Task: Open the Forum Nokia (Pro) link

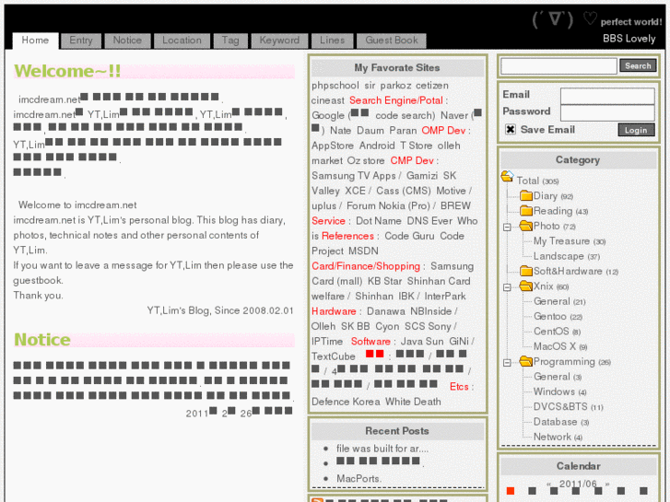Action: pyautogui.click(x=388, y=206)
